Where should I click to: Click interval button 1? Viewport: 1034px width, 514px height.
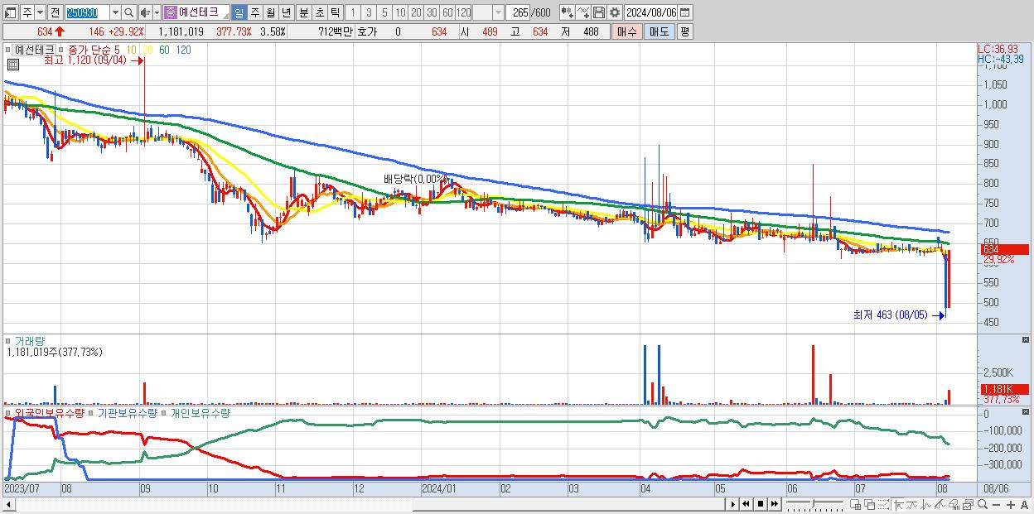click(353, 12)
